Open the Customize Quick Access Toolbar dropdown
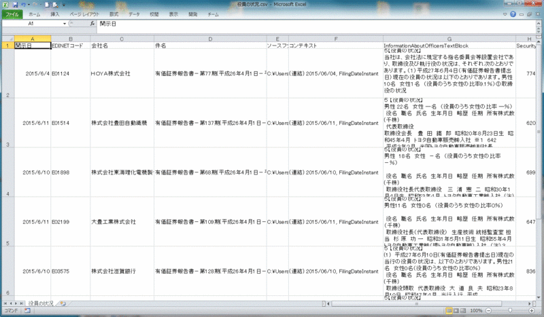Image resolution: width=544 pixels, height=317 pixels. (63, 5)
